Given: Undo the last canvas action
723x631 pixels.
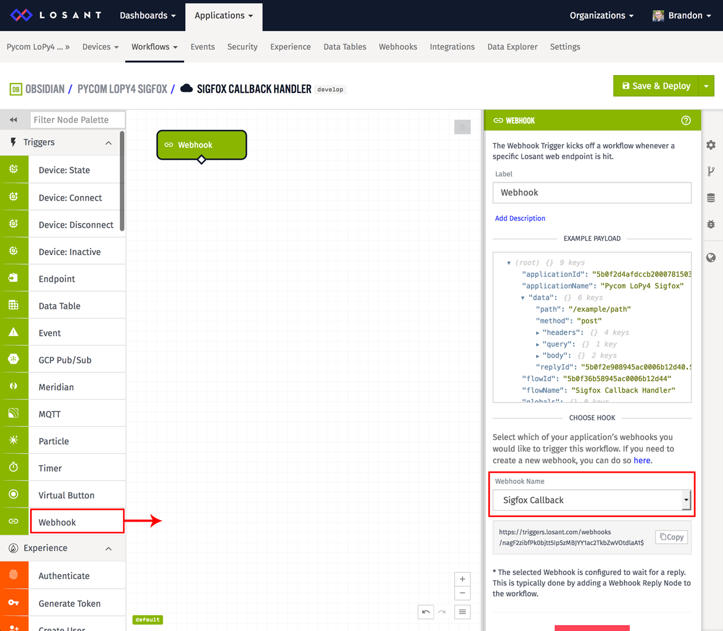Looking at the screenshot, I should [x=426, y=612].
